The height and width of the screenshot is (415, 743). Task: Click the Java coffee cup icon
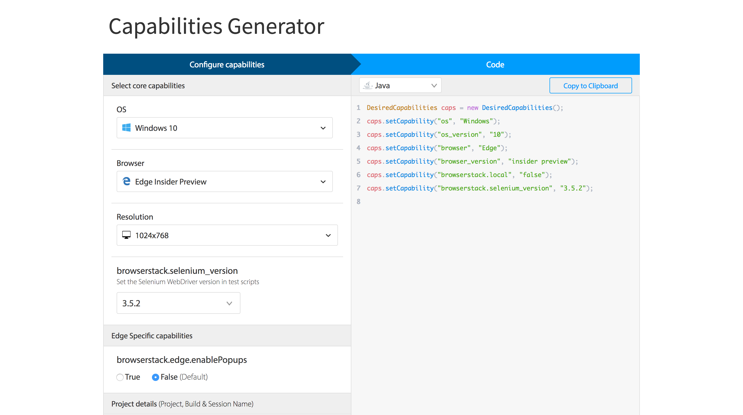point(367,85)
